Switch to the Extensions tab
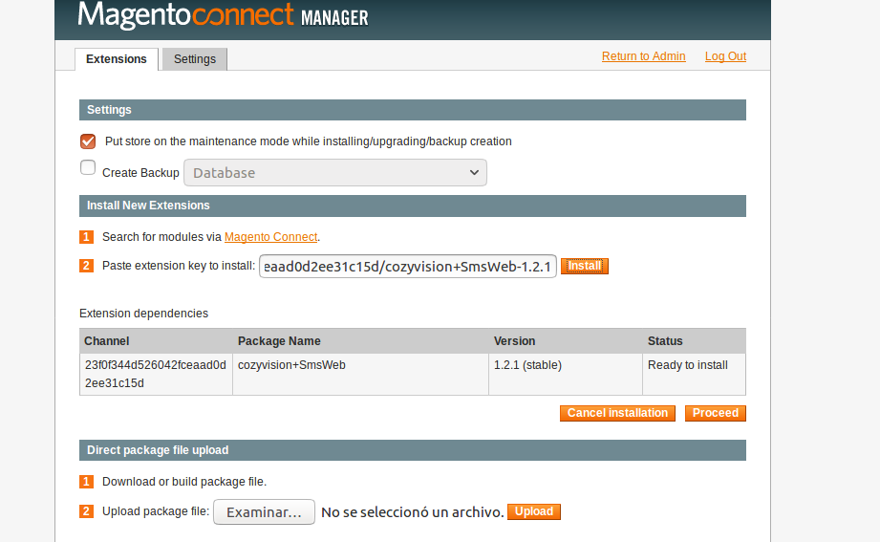This screenshot has height=542, width=880. pos(117,59)
